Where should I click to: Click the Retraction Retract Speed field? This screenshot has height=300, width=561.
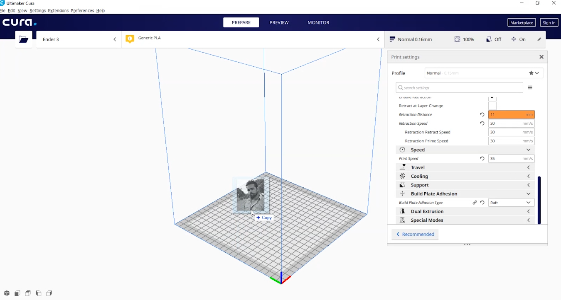click(511, 132)
